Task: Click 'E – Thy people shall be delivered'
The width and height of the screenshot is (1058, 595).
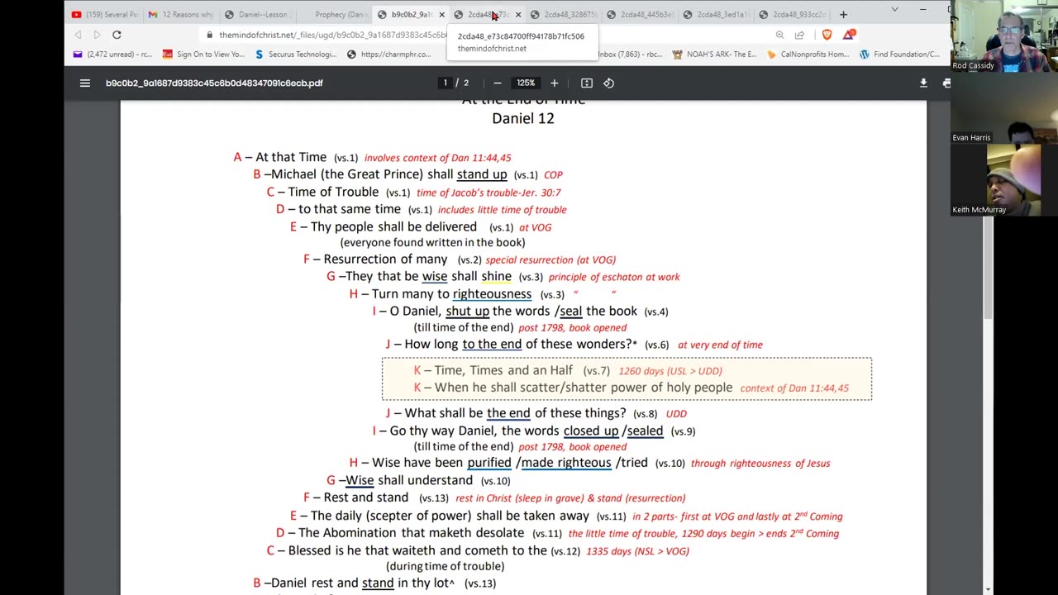Action: coord(384,226)
